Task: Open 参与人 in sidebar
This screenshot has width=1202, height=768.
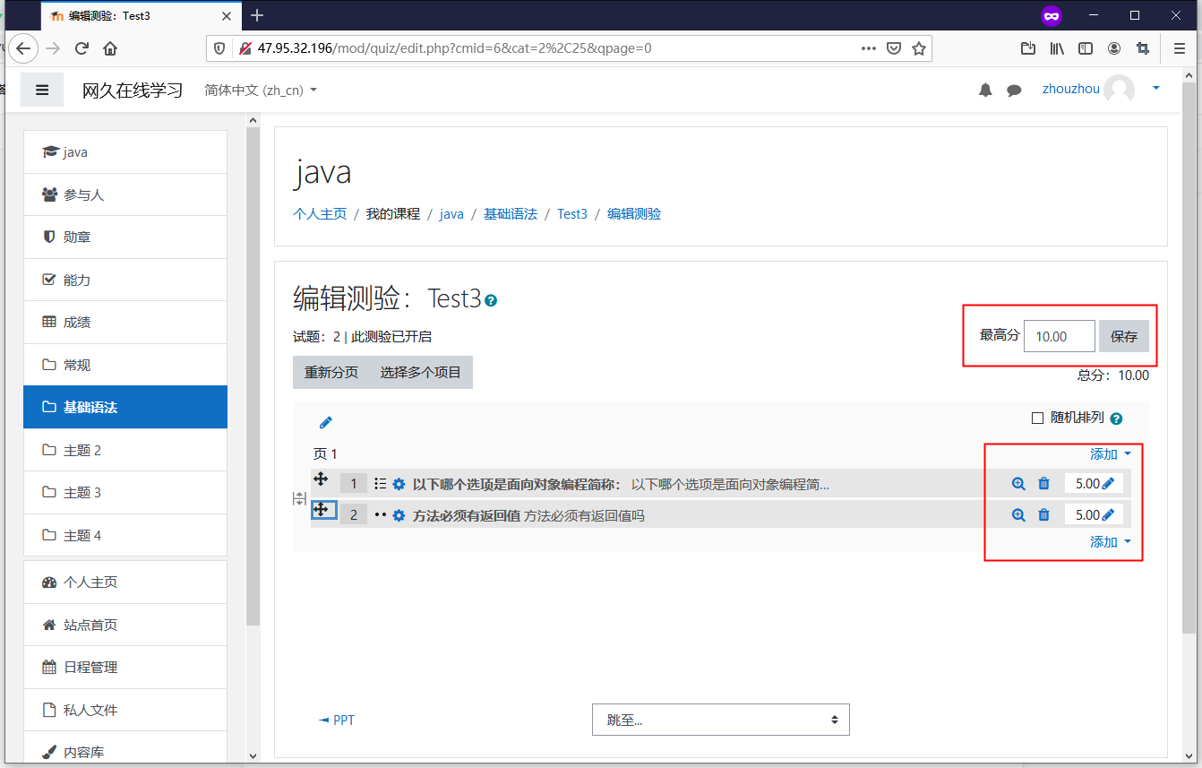Action: coord(125,194)
